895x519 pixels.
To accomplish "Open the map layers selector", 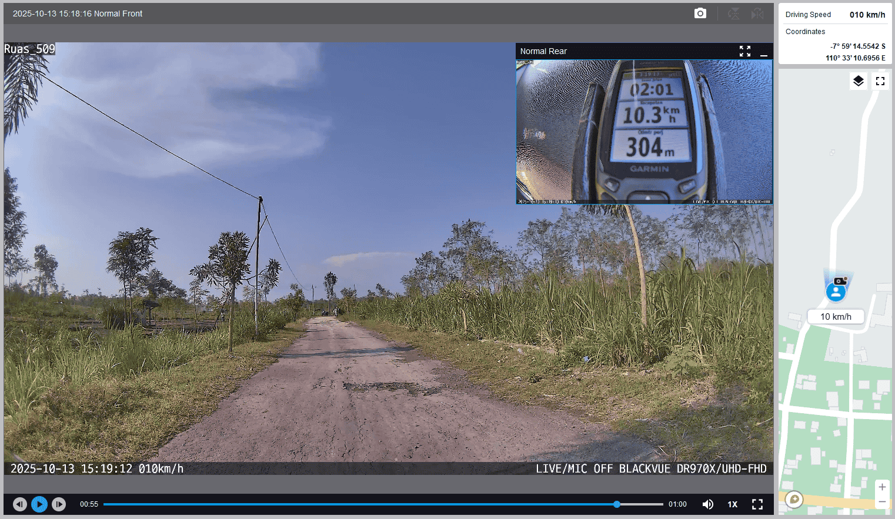I will pyautogui.click(x=859, y=81).
